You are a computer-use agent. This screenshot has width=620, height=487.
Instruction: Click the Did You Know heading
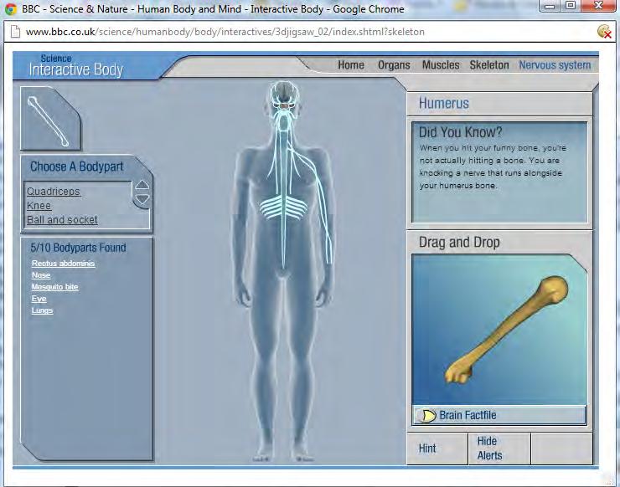pyautogui.click(x=460, y=132)
